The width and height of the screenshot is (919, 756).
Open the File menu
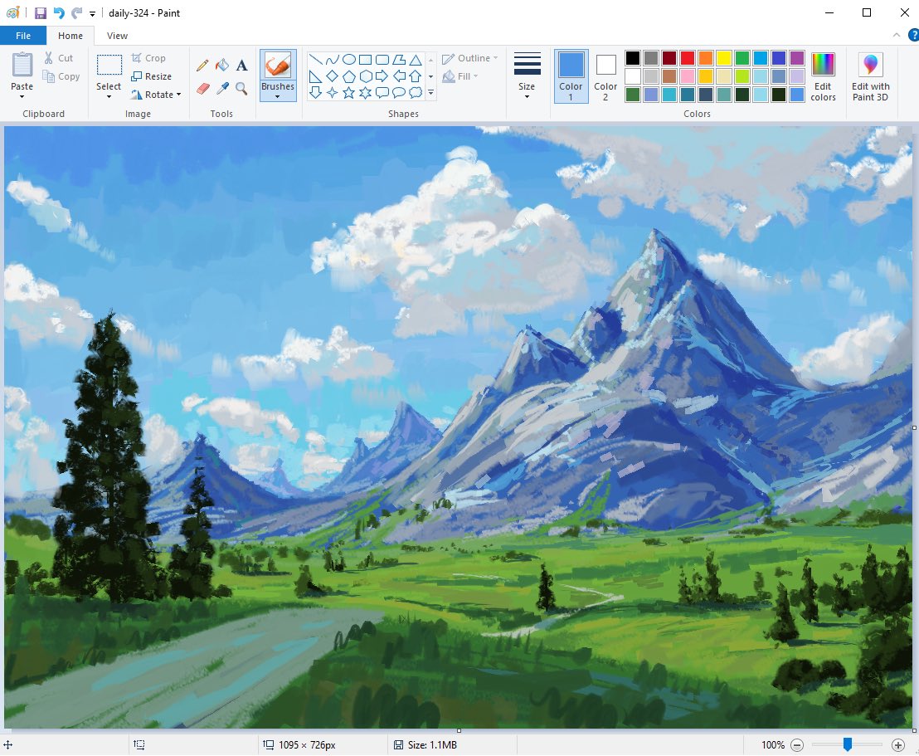point(23,36)
